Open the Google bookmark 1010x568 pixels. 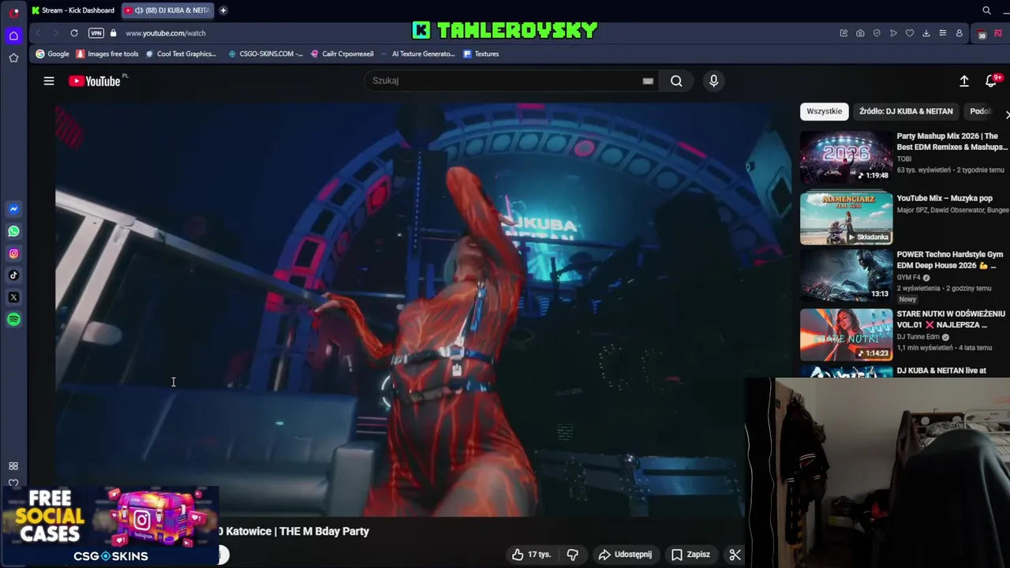(x=53, y=54)
